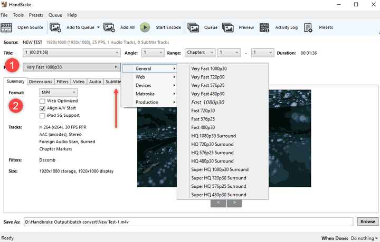The width and height of the screenshot is (380, 242).
Task: Choose the Fast 1080p30 preset
Action: (223, 103)
